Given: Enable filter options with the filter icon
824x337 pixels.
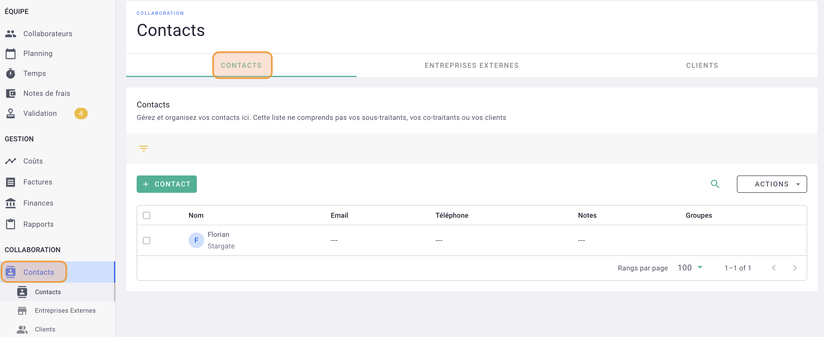Looking at the screenshot, I should 144,148.
